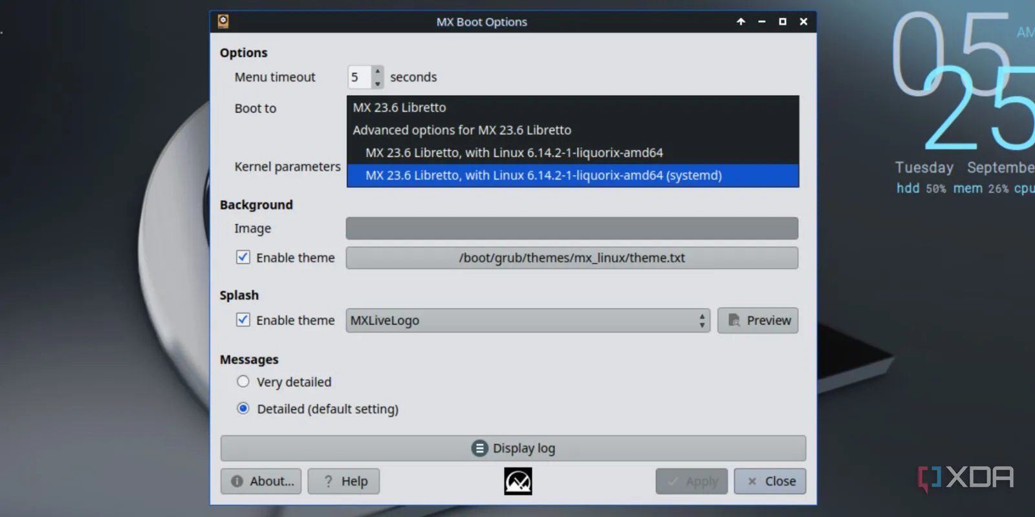1035x517 pixels.
Task: Uncheck the Background Enable theme checkbox
Action: pos(243,257)
